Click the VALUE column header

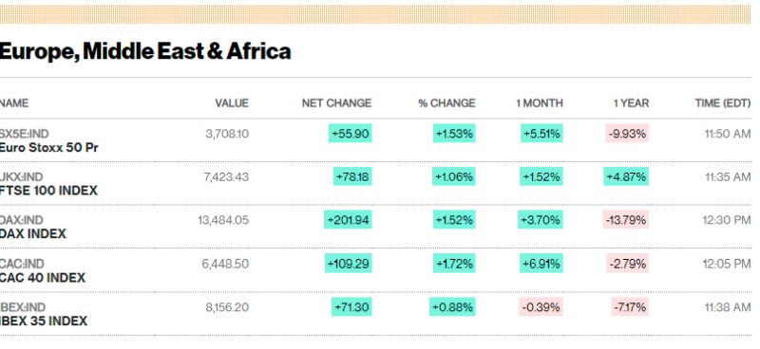click(x=232, y=103)
